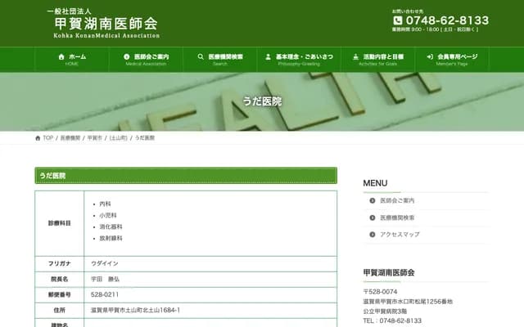Click the (土山町) breadcrumb link
The height and width of the screenshot is (327, 524).
pos(118,138)
